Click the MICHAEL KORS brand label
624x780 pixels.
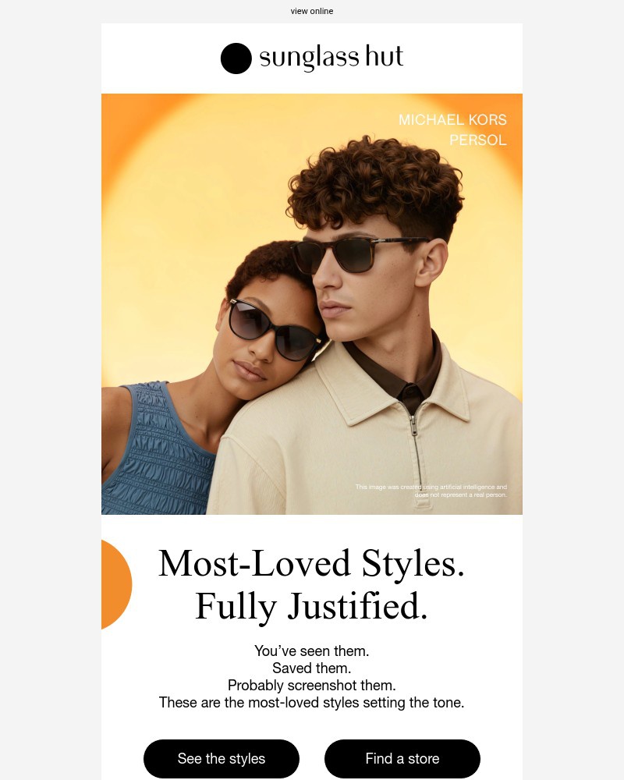452,120
